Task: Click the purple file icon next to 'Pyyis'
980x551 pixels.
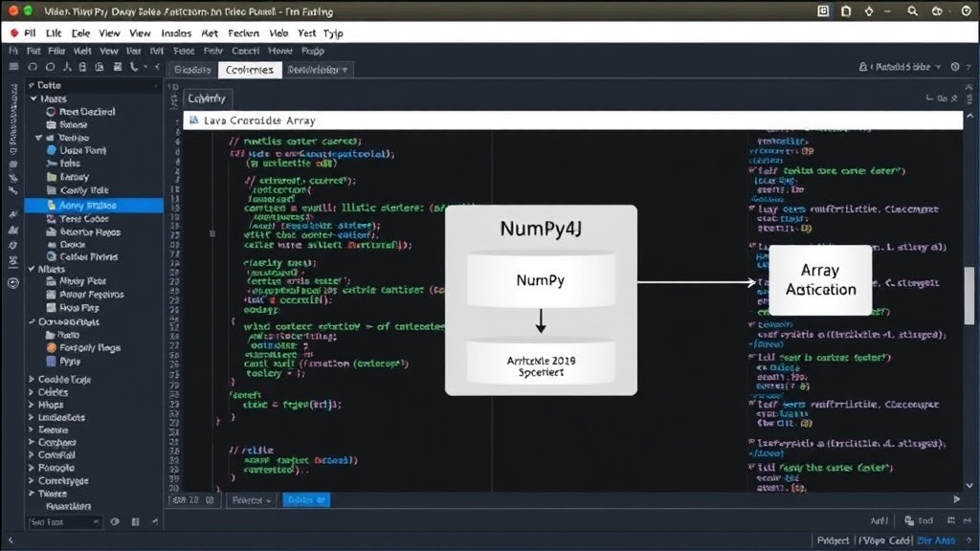Action: pyautogui.click(x=52, y=361)
